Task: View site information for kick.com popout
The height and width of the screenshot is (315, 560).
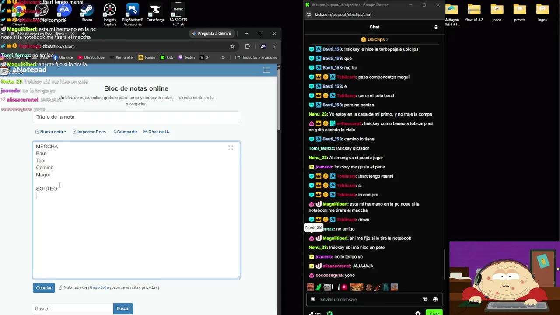Action: [x=309, y=14]
